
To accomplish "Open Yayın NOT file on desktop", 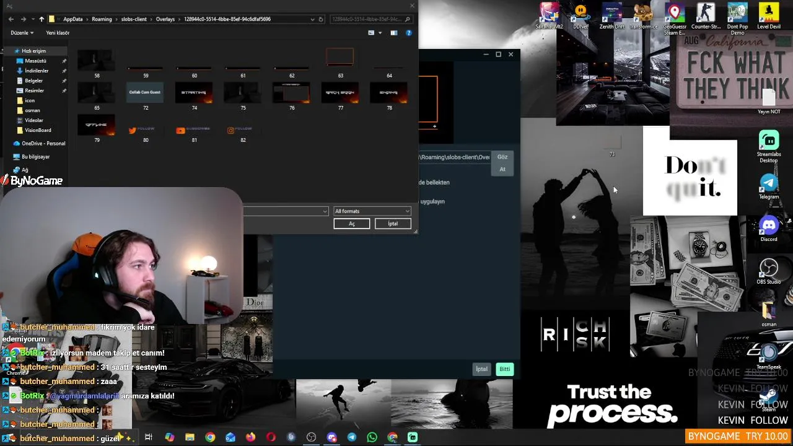I will click(769, 102).
